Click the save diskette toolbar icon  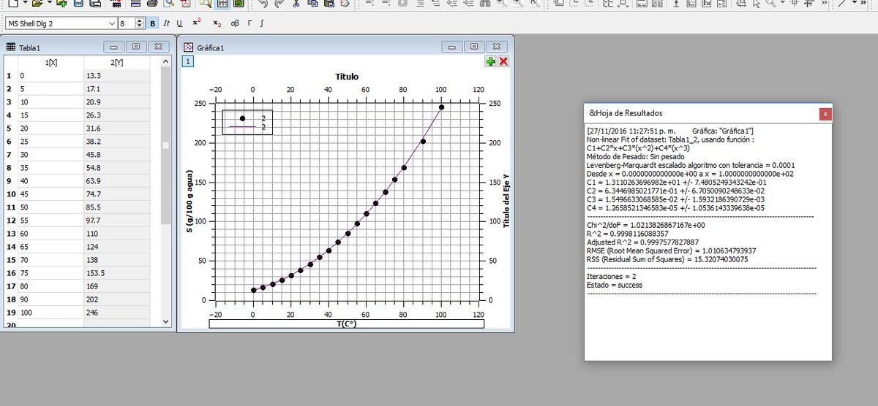(x=78, y=4)
